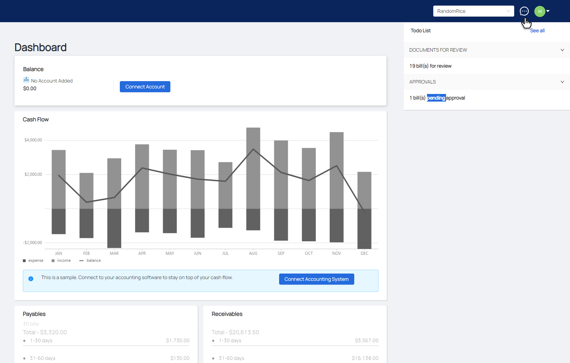Screen dimensions: 570x363
Task: Select Payables 1-30 days row
Action: (x=106, y=340)
